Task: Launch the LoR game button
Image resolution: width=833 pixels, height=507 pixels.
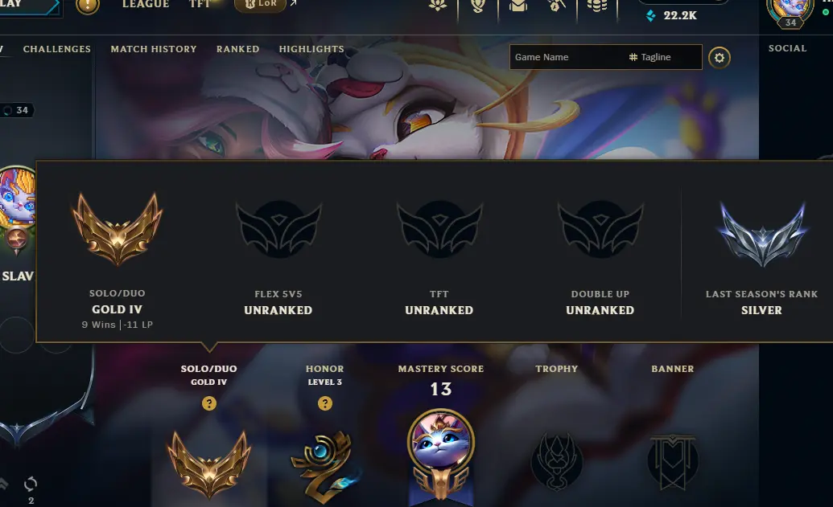Action: (x=260, y=5)
